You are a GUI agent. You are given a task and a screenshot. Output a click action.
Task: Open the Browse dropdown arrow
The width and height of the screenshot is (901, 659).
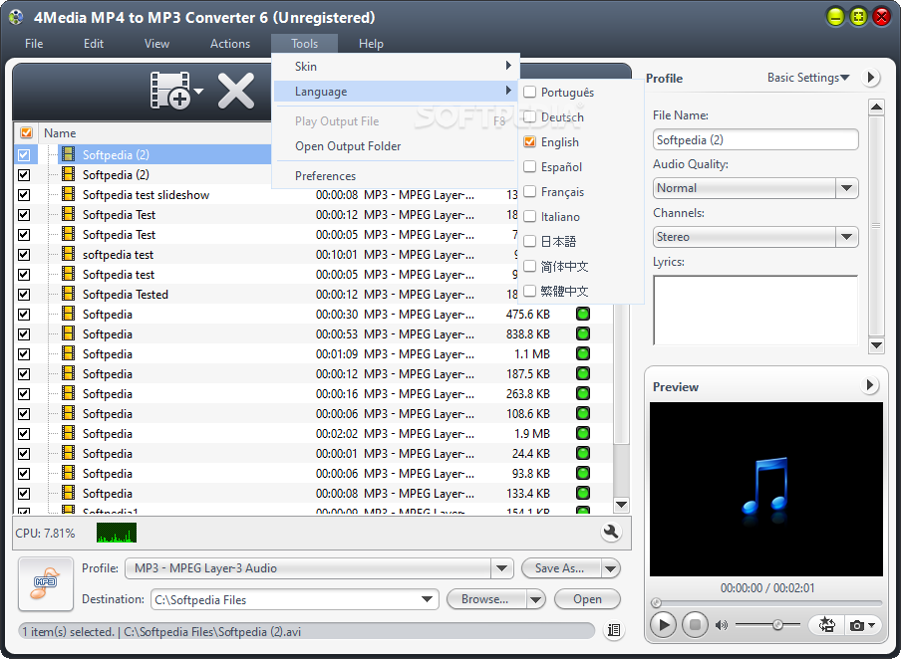click(535, 600)
